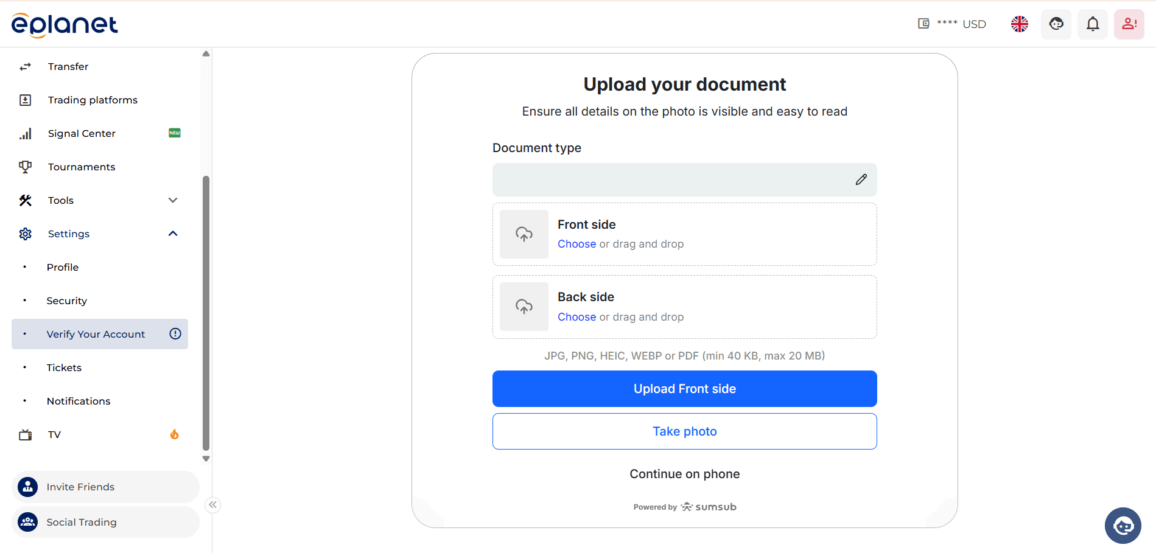Click the Take photo button
1156x553 pixels.
coord(684,431)
